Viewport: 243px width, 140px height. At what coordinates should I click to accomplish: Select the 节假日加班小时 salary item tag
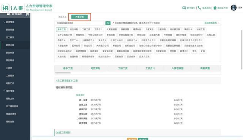click(x=95, y=35)
